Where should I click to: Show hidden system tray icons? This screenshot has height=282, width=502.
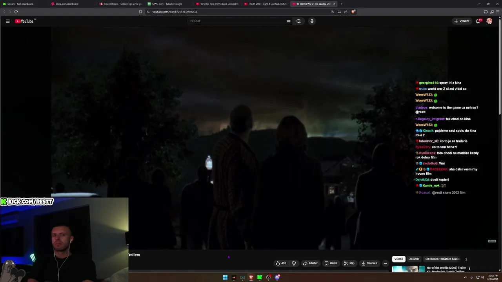[x=466, y=277]
